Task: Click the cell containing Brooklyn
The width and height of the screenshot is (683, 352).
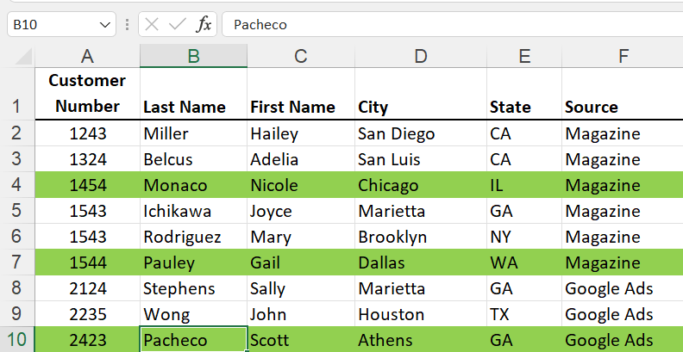Action: [x=421, y=237]
